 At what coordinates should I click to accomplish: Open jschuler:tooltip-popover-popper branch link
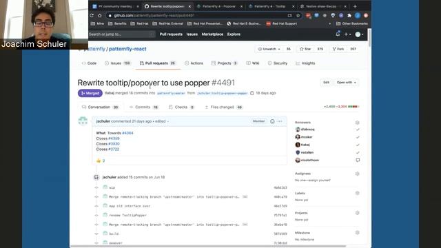click(223, 93)
